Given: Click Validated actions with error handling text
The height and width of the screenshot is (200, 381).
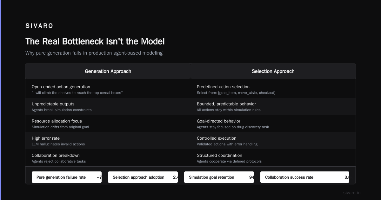Looking at the screenshot, I should coord(227,144).
